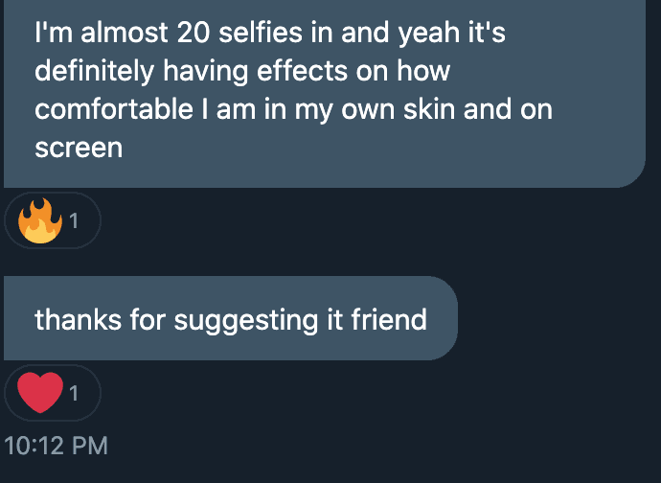Viewport: 661px width, 483px height.
Task: Click the 10:12 PM timestamp
Action: click(x=57, y=446)
